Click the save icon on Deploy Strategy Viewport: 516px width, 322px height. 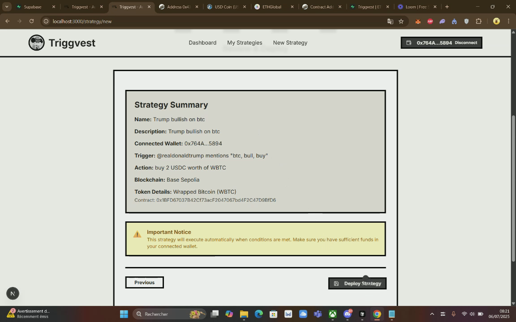pos(336,284)
